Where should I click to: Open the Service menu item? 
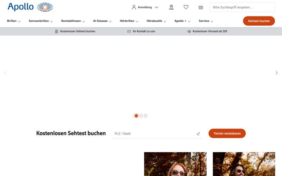204,21
